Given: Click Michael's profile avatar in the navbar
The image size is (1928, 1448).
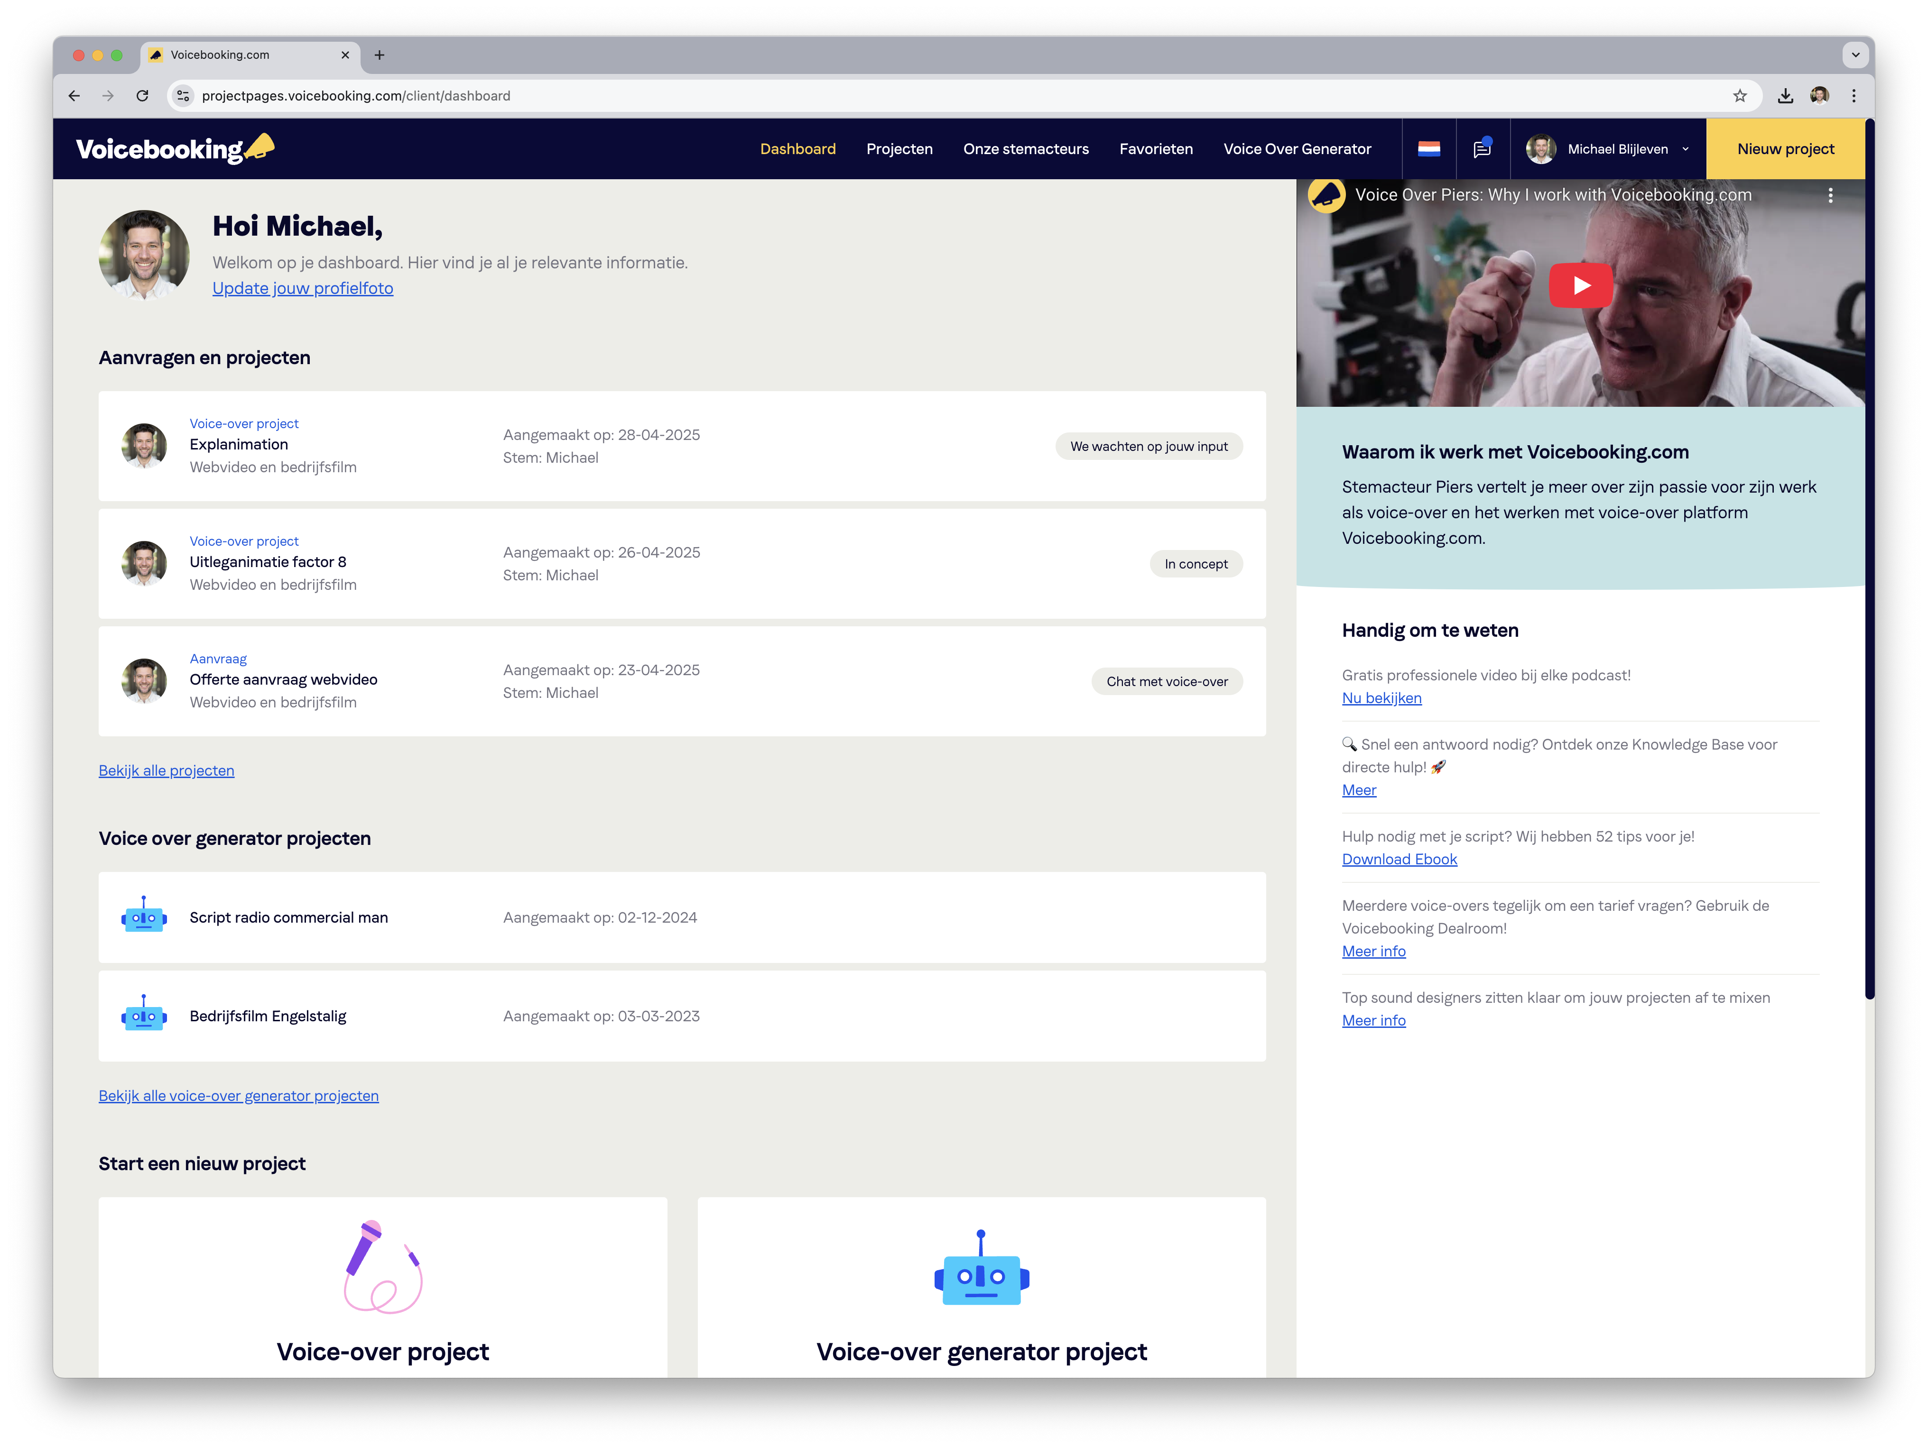Looking at the screenshot, I should 1541,148.
